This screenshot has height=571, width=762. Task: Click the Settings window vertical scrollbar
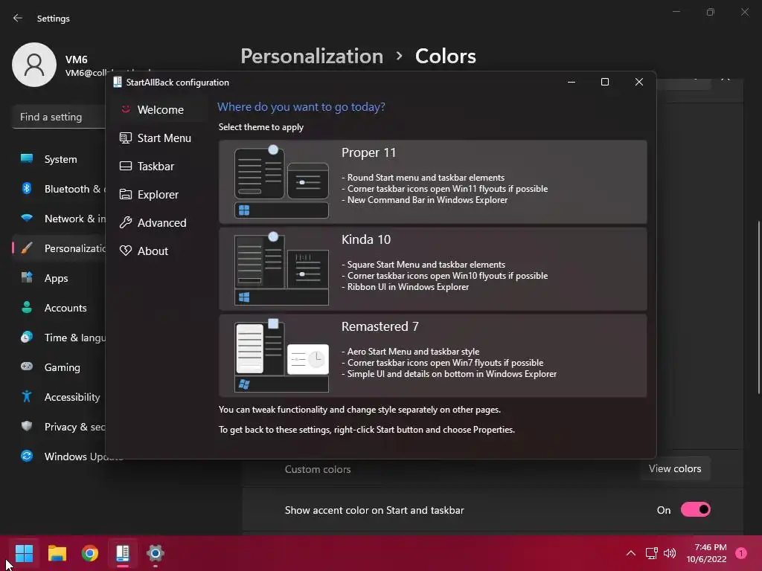click(x=759, y=307)
